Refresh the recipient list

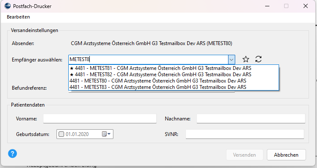click(258, 59)
